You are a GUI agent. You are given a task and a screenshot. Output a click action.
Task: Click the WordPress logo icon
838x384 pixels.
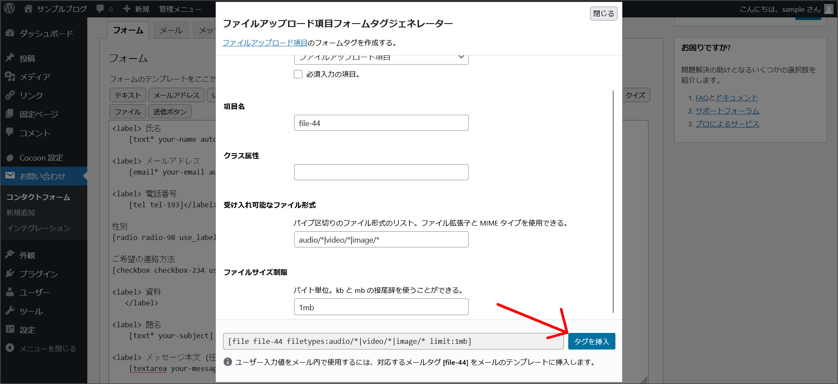(10, 8)
